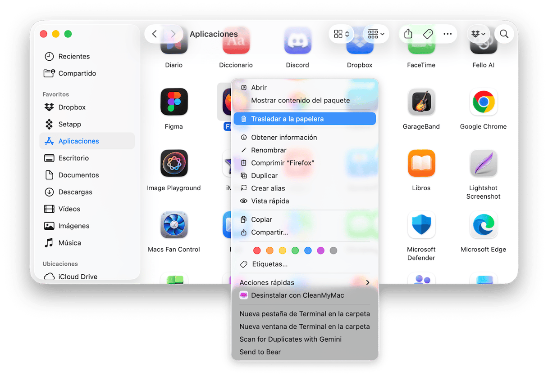Go back with the left arrow
This screenshot has height=375, width=548.
point(154,34)
